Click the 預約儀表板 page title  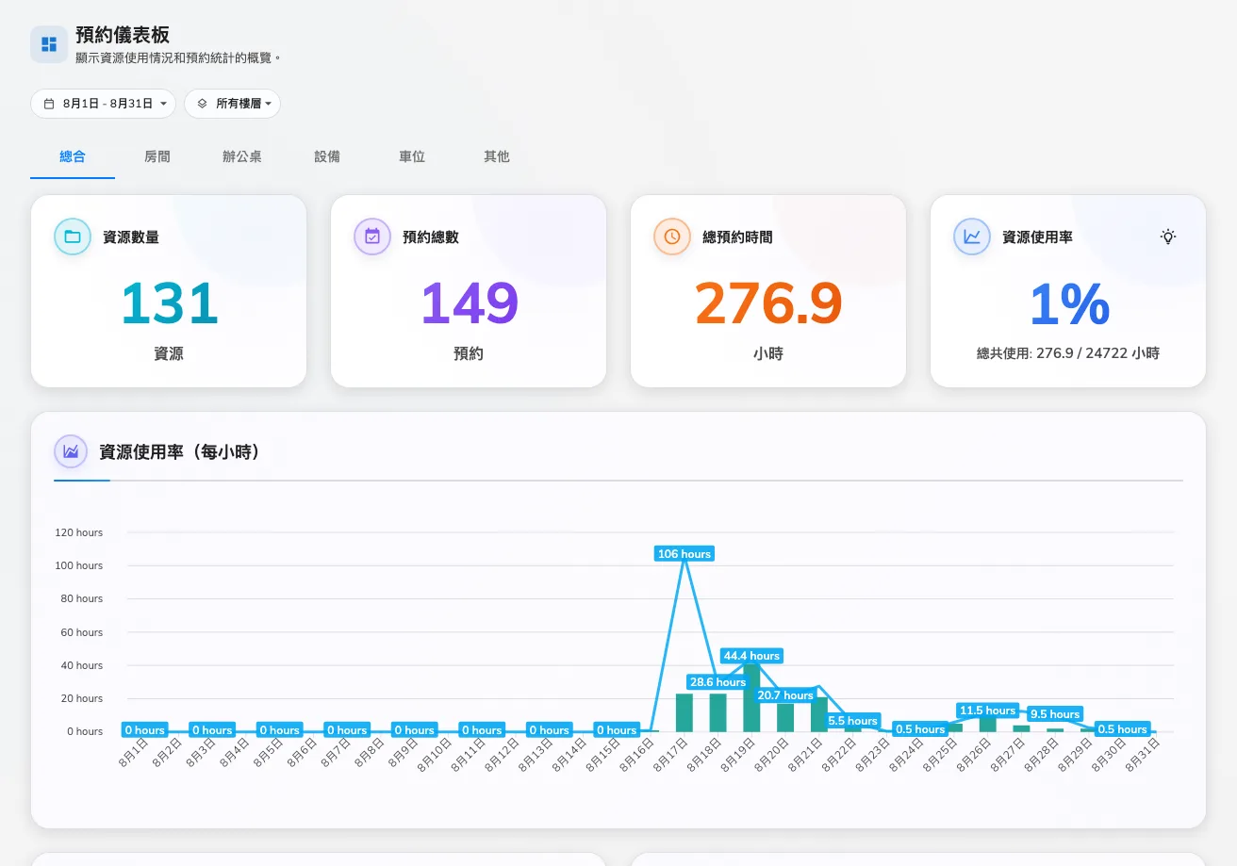coord(123,36)
